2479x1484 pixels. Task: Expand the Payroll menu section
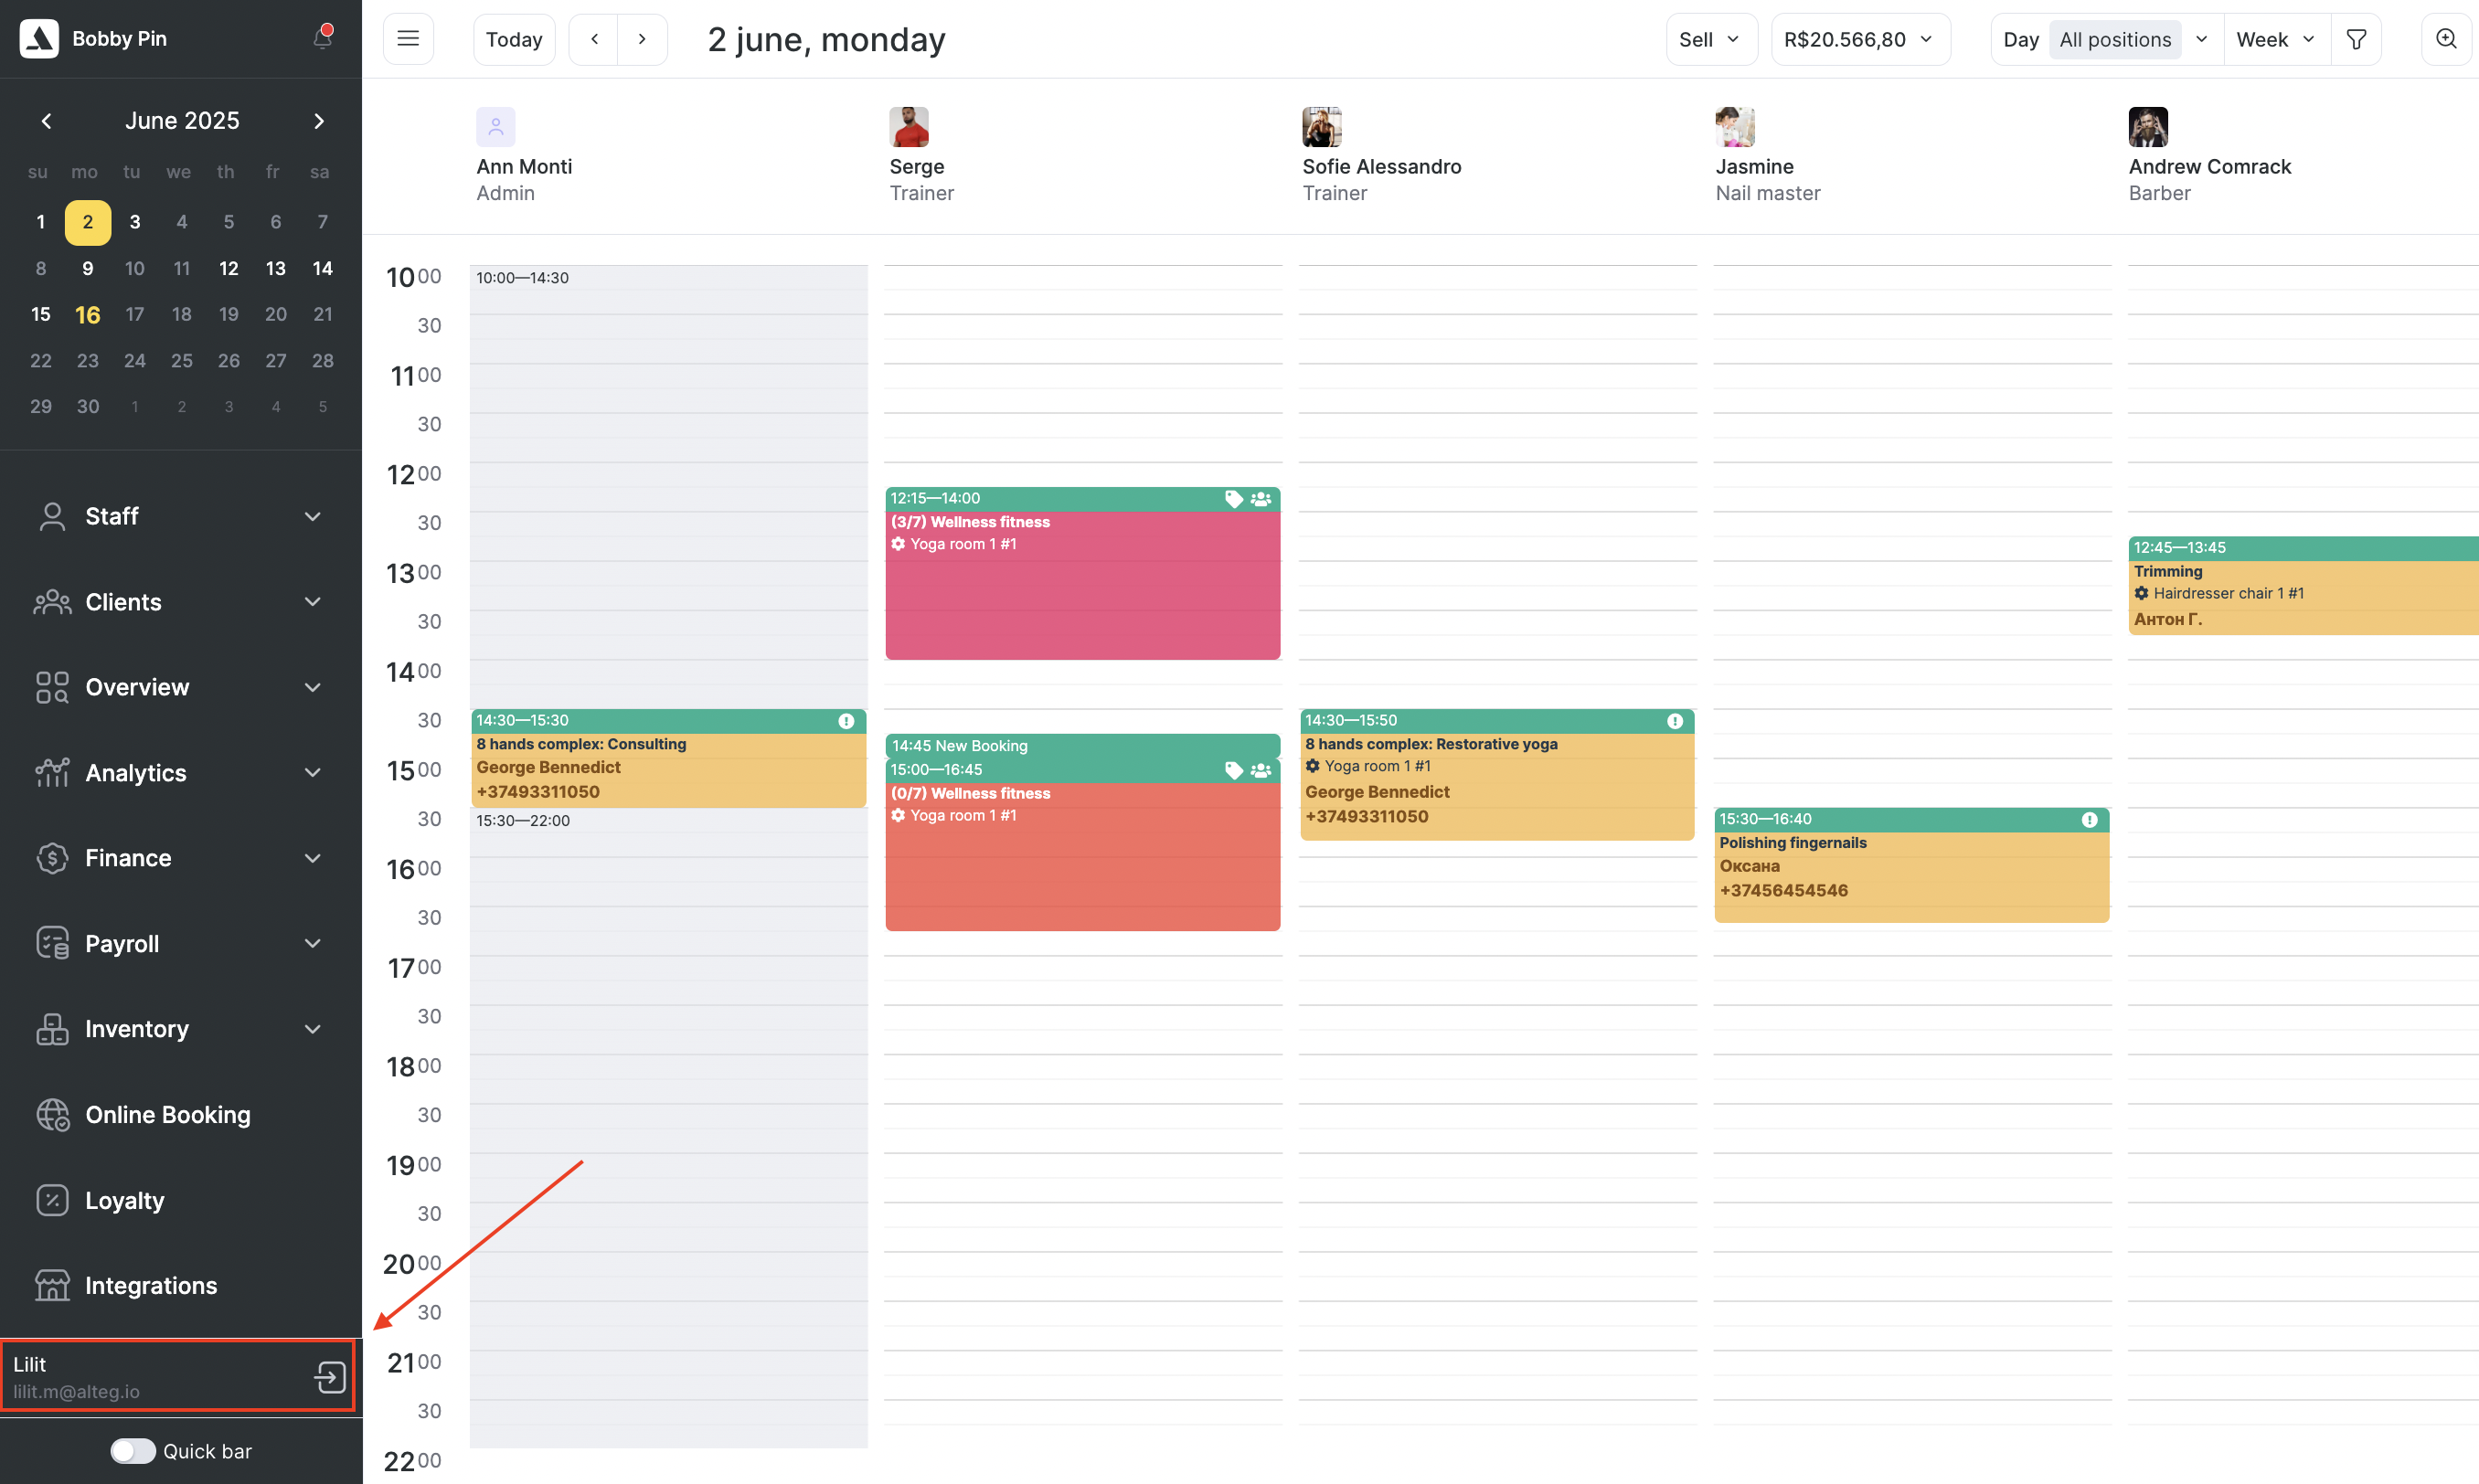click(x=312, y=943)
